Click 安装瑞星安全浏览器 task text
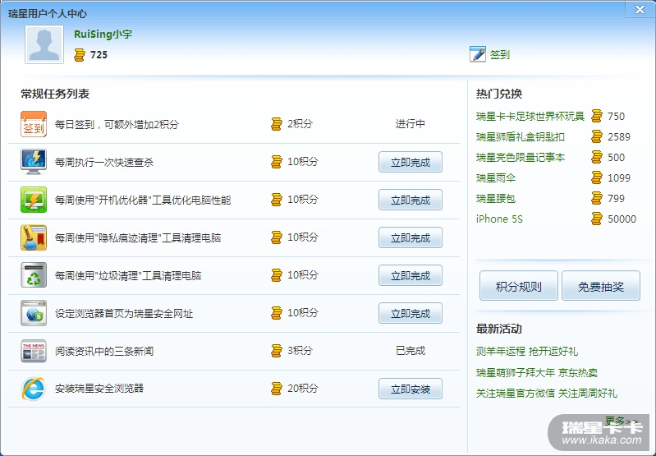The height and width of the screenshot is (456, 656). point(99,389)
